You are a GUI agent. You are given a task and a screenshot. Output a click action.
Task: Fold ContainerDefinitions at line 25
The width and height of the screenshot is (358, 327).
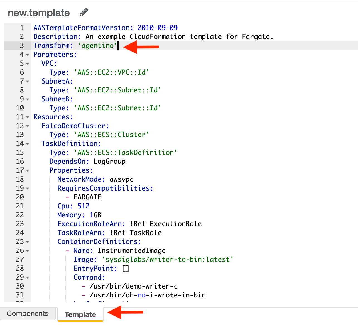28,242
